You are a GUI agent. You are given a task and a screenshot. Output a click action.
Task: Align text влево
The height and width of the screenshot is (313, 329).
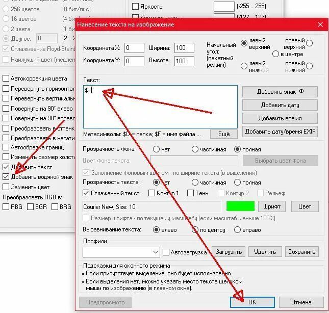[x=156, y=230]
